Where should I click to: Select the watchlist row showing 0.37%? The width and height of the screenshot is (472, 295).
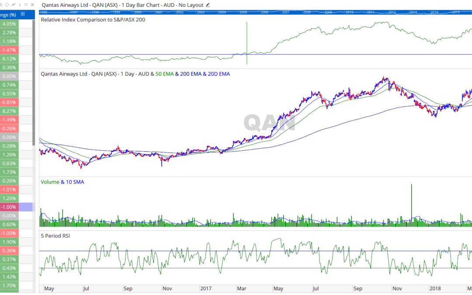16,260
